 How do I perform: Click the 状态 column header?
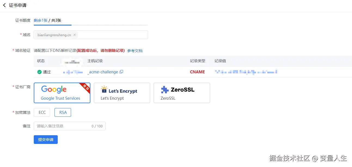[41, 61]
